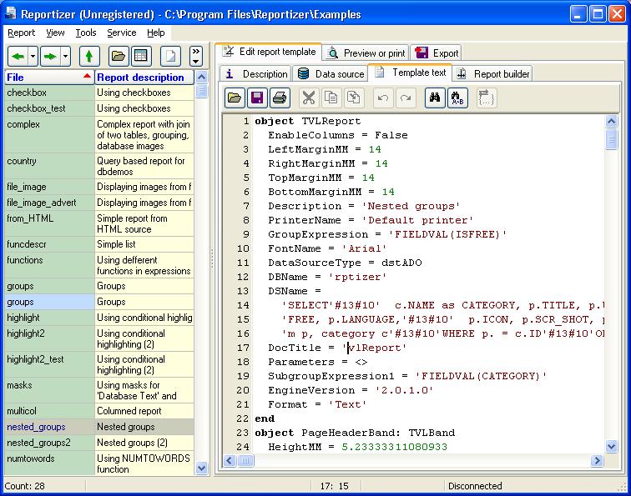The width and height of the screenshot is (631, 496).
Task: Click the open folder icon in left toolbar
Action: tap(119, 57)
